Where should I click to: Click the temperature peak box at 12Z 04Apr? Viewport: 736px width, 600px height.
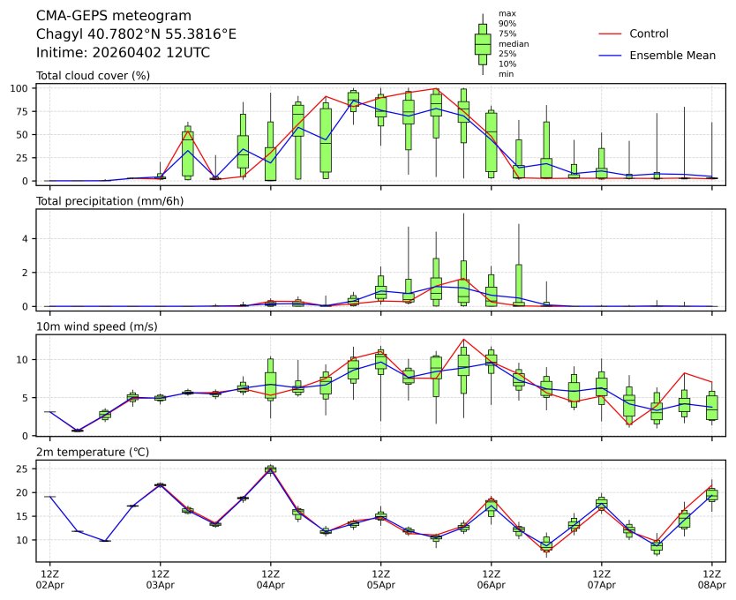270,469
